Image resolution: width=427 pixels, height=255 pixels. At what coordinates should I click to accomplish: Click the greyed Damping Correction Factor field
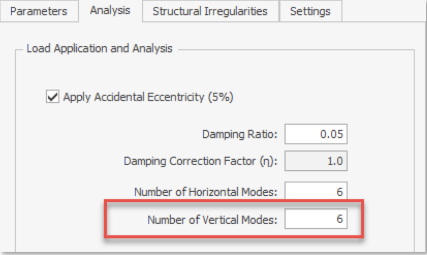[316, 161]
